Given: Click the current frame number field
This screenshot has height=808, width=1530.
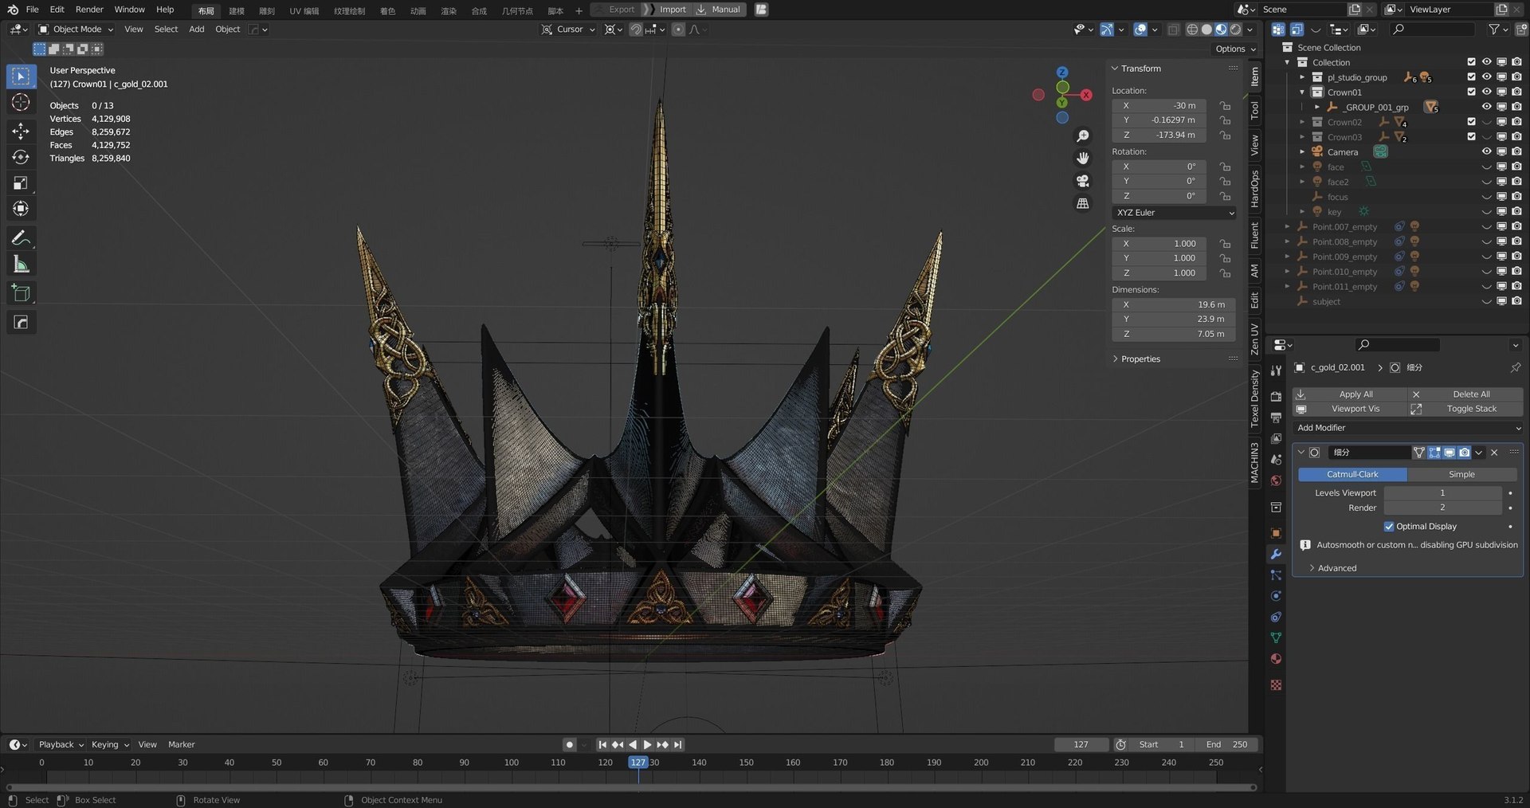Looking at the screenshot, I should tap(1081, 745).
